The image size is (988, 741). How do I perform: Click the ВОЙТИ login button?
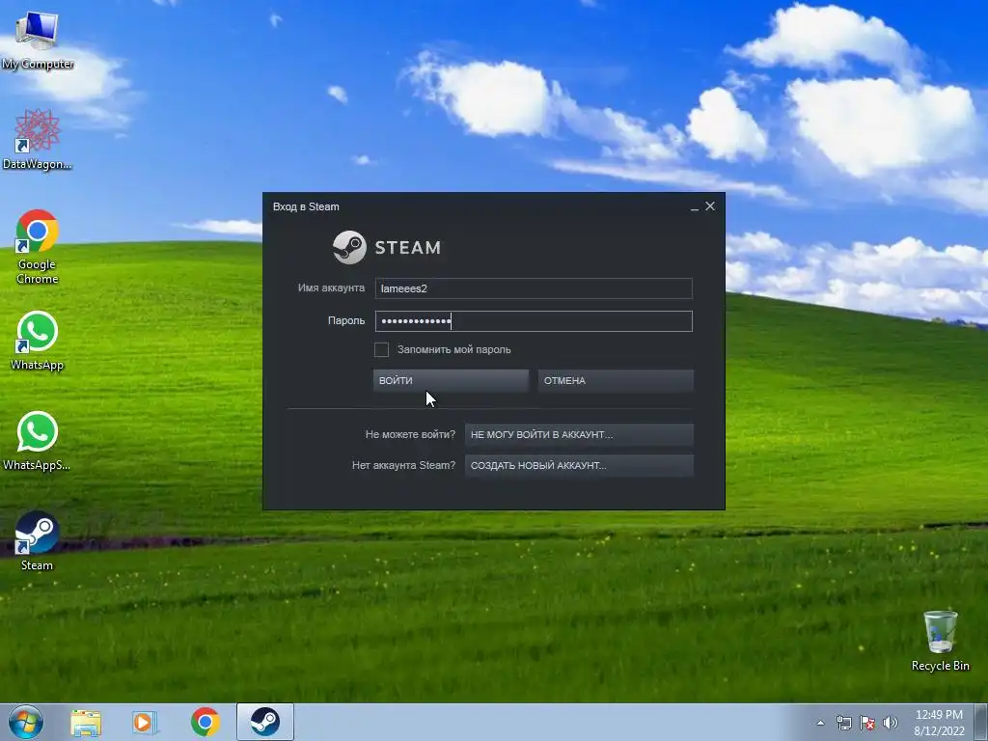pyautogui.click(x=451, y=380)
